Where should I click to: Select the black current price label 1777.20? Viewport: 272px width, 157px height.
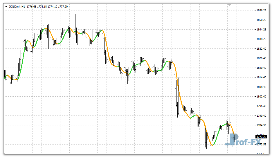(262, 137)
